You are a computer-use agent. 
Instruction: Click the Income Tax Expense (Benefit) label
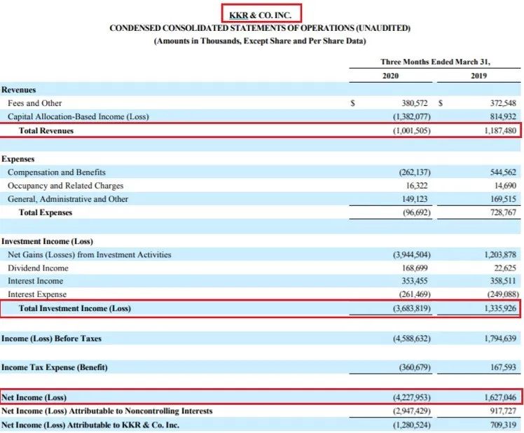[x=55, y=367]
